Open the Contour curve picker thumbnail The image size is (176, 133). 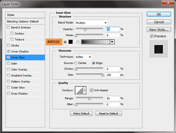coord(79,90)
